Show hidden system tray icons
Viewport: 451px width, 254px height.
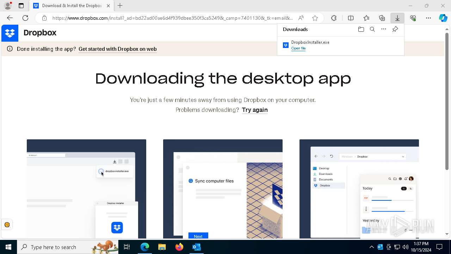[371, 247]
